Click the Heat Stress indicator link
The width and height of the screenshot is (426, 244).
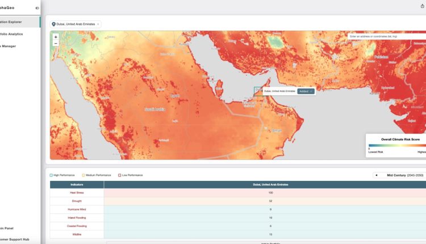77,193
